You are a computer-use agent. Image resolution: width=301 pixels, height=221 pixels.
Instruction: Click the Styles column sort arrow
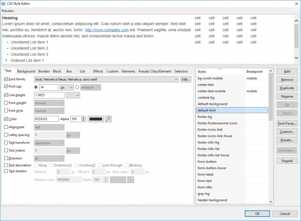220,69
